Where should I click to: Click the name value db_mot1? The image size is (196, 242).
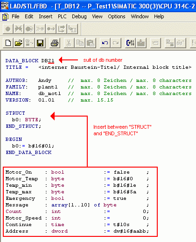[49, 94]
